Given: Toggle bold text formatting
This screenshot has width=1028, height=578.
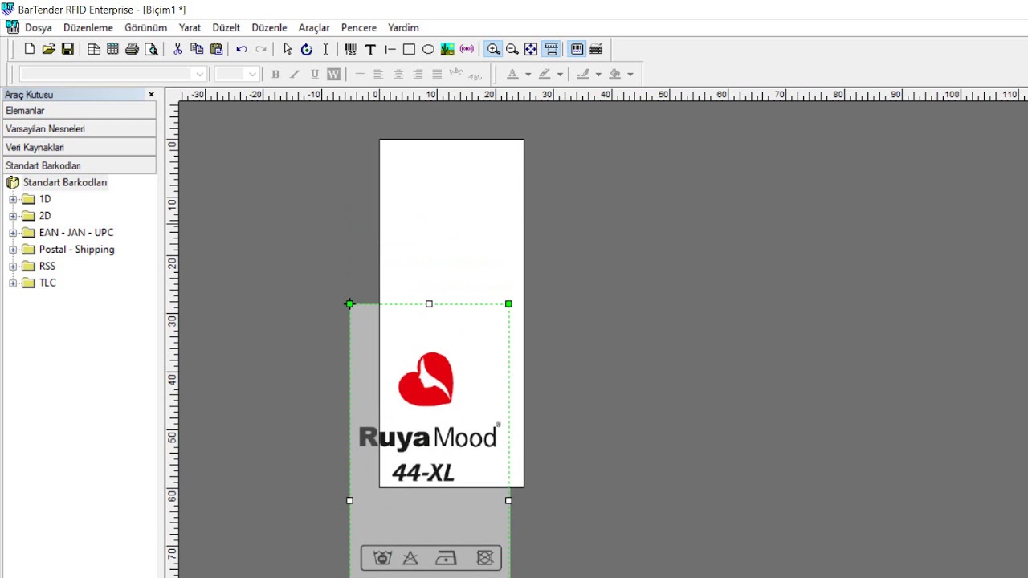Looking at the screenshot, I should pyautogui.click(x=275, y=74).
